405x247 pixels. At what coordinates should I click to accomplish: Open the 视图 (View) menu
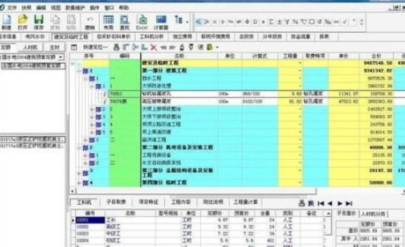[x=56, y=7]
